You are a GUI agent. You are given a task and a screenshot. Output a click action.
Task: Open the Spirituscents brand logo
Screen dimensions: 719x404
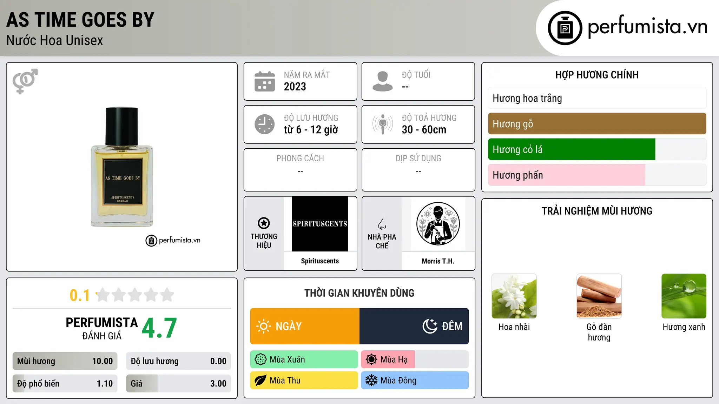(x=320, y=224)
